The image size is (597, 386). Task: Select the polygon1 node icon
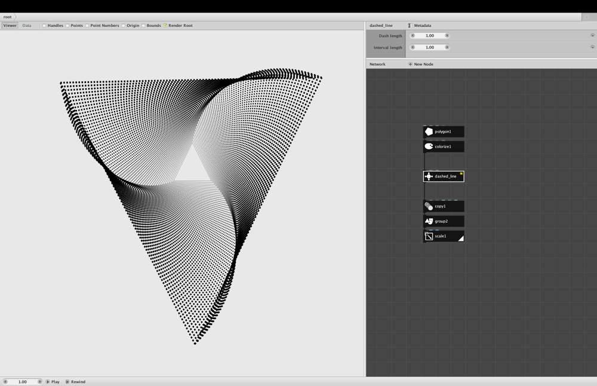pos(429,131)
